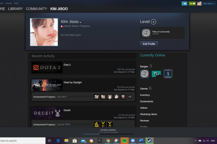Open the KIM JISOO navigation tab
Viewport: 217px width, 144px height.
(x=59, y=9)
